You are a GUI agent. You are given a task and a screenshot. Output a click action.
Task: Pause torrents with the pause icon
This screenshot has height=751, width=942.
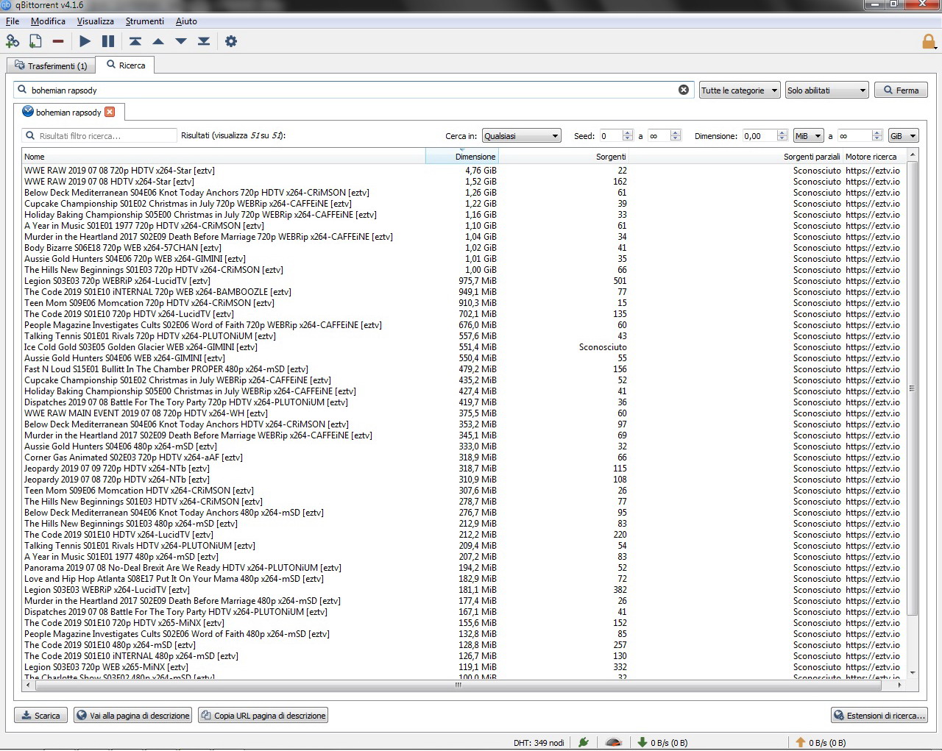click(x=108, y=41)
